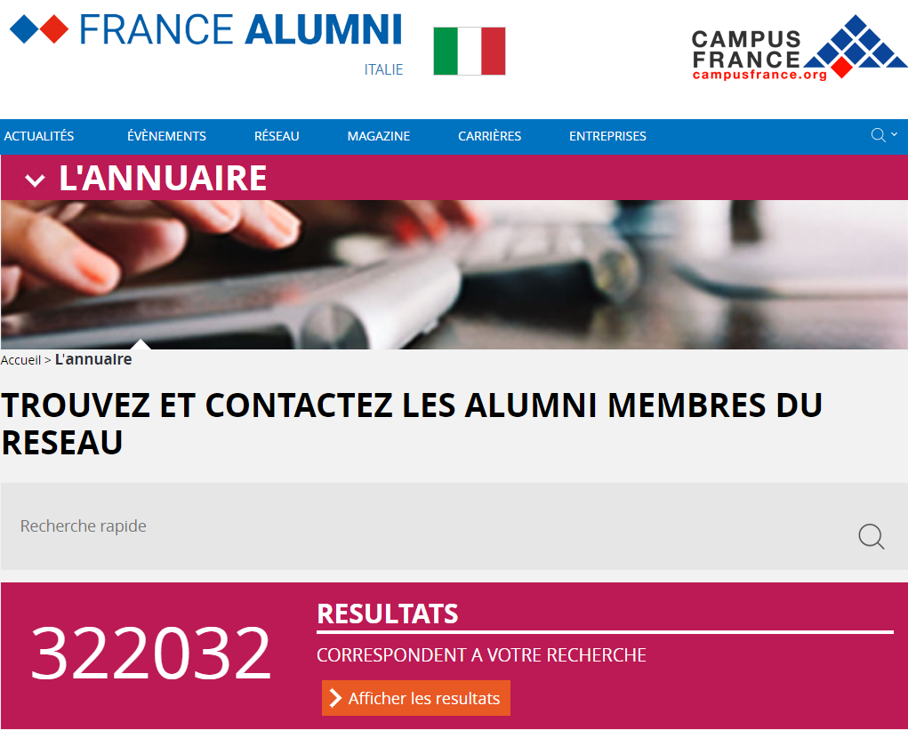The width and height of the screenshot is (908, 730).
Task: Click the Italian flag icon
Action: tap(469, 51)
